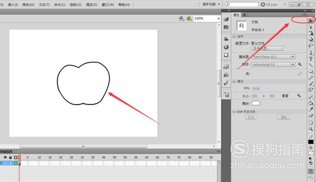Viewport: 316px width, 182px height.
Task: Open the Swatches panel icon
Action: [x=226, y=27]
